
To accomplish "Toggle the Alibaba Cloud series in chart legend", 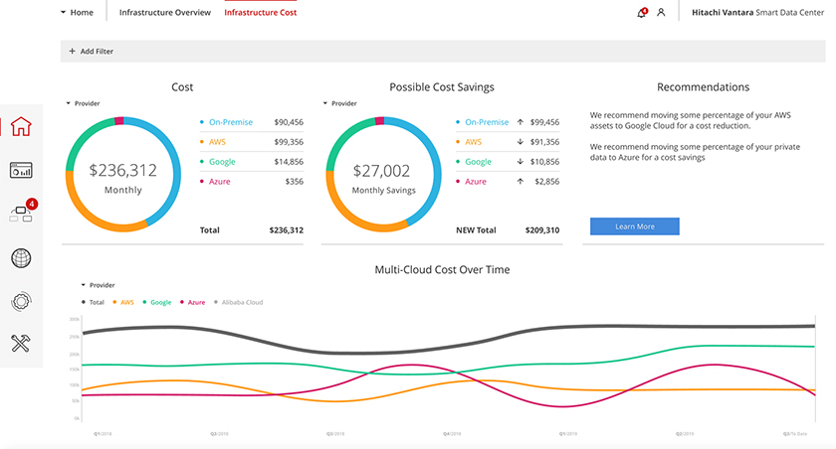I will (x=239, y=302).
